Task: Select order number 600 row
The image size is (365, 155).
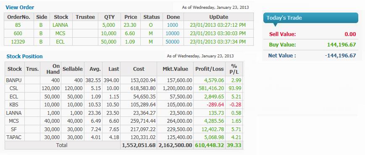Action: [129, 34]
